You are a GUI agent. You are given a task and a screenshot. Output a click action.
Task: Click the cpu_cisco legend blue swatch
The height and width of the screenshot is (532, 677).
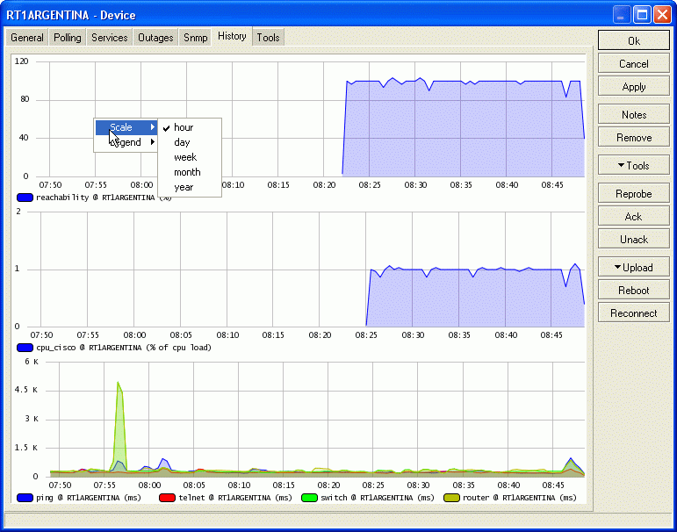coord(25,348)
